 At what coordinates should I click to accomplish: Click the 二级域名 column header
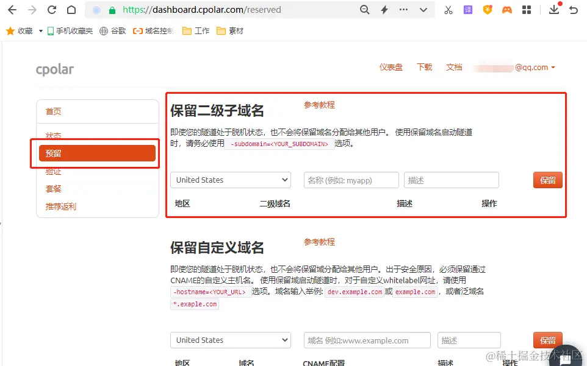point(275,203)
